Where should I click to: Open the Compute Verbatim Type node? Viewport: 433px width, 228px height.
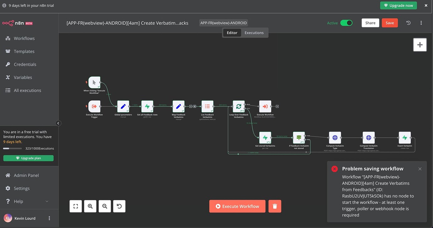[x=335, y=137]
